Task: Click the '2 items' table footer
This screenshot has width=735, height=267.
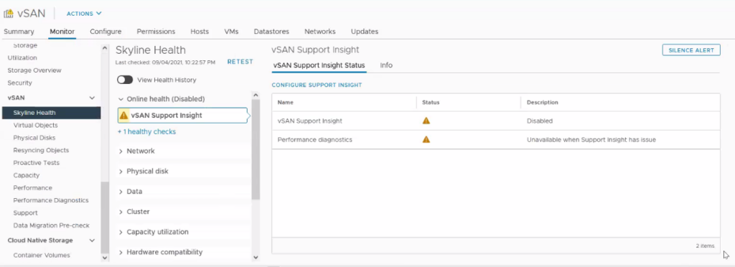Action: tap(705, 245)
